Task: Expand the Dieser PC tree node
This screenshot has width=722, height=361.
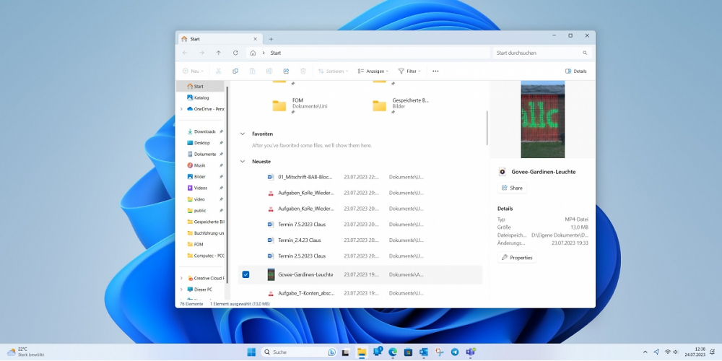Action: pos(181,290)
